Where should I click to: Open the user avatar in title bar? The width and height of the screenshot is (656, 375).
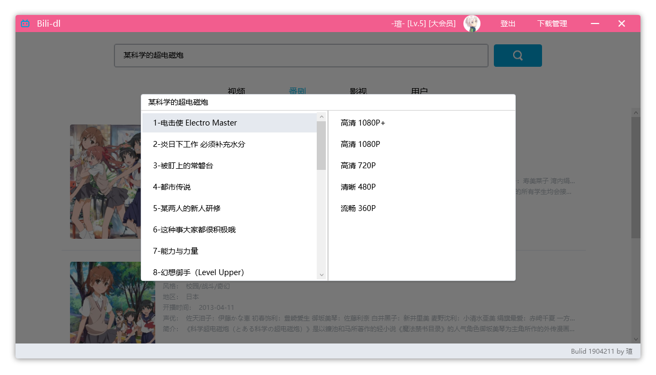click(471, 24)
